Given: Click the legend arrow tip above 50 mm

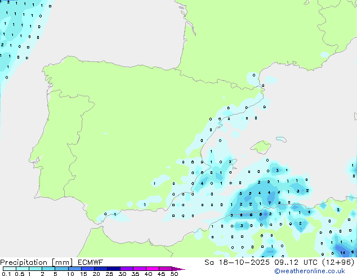Looking at the screenshot, I should click(x=179, y=269).
